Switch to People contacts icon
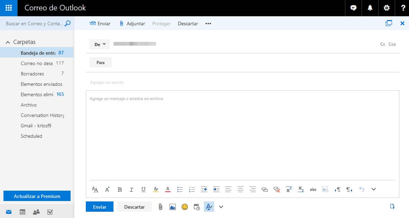The width and height of the screenshot is (409, 218). pyautogui.click(x=36, y=212)
